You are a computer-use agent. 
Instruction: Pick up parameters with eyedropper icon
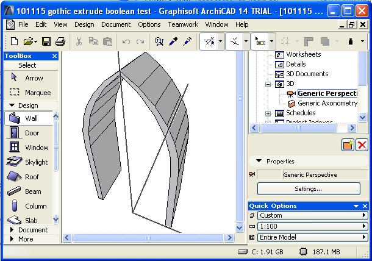173,41
